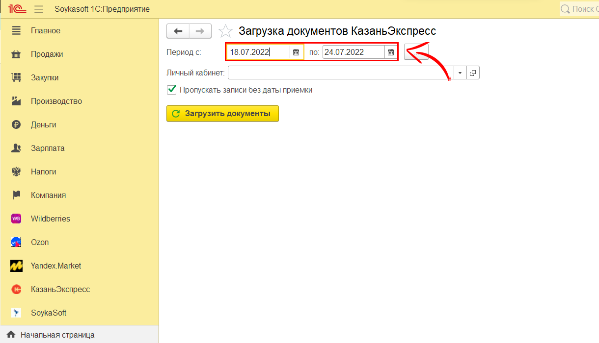Click the start date field 18.07.2022

[x=258, y=52]
